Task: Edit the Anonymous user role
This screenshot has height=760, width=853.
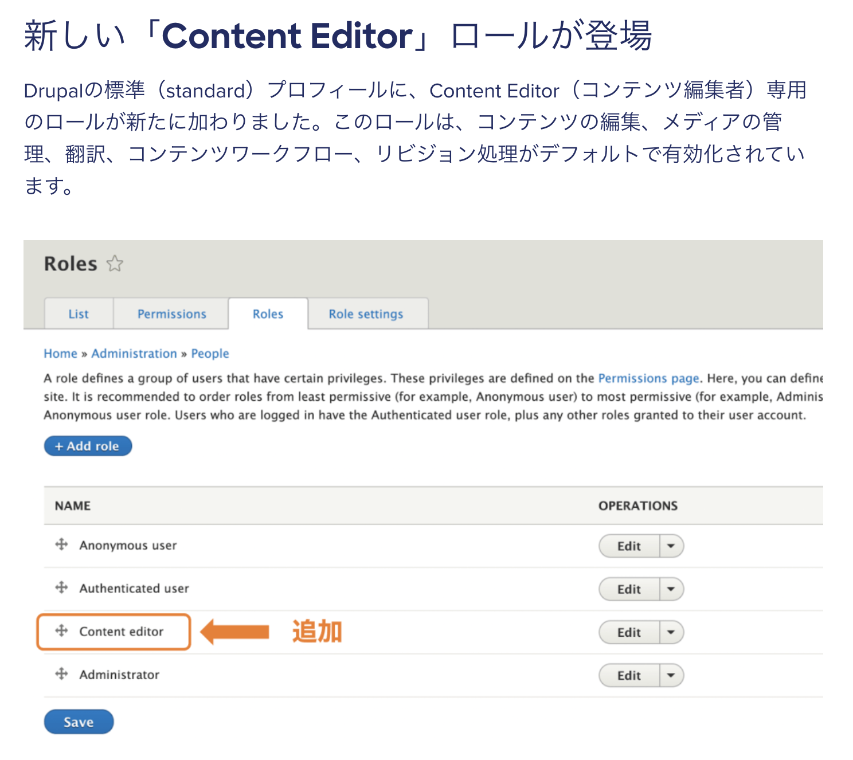Action: (x=629, y=546)
